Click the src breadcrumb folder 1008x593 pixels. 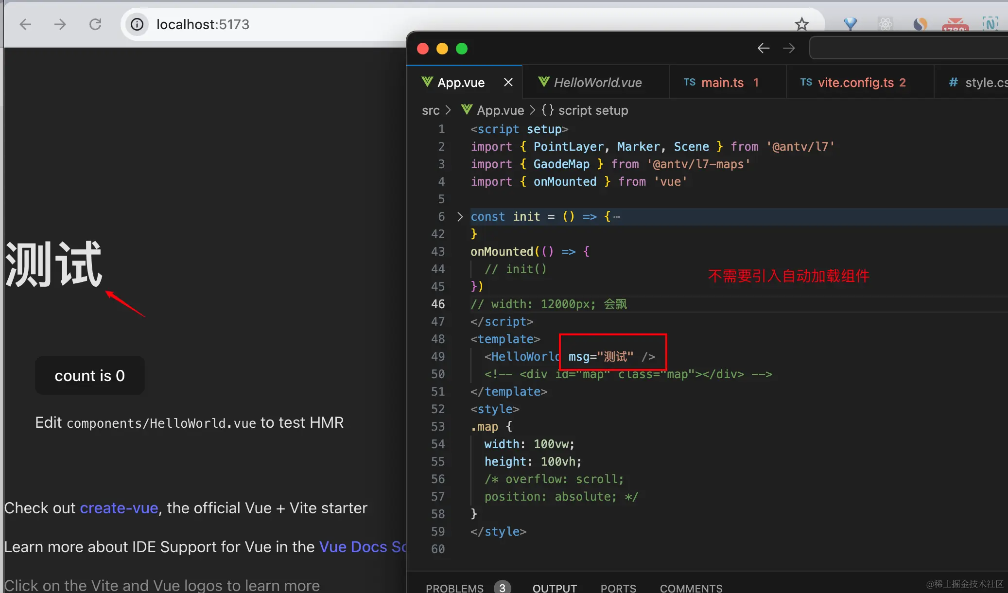(x=431, y=110)
